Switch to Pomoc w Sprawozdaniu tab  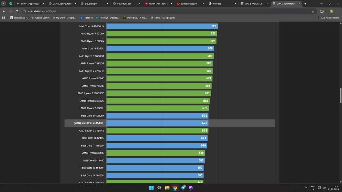point(30,4)
